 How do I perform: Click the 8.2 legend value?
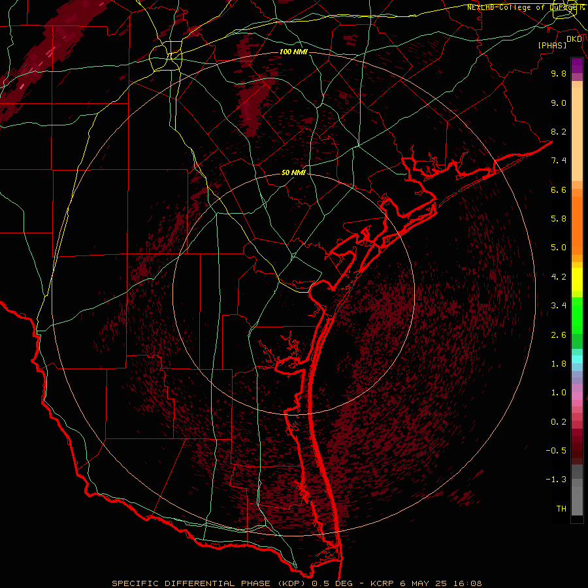(x=559, y=131)
